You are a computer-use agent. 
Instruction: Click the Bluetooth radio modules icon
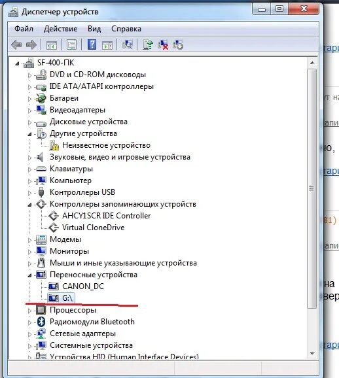(41, 322)
